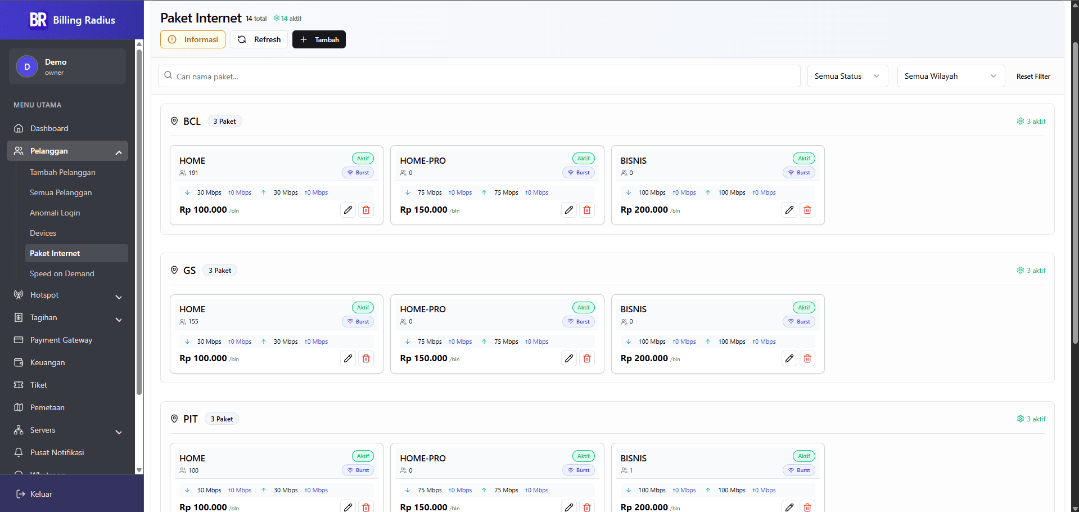This screenshot has height=512, width=1079.
Task: Edit the BCL HOME-PRO package
Action: 569,210
